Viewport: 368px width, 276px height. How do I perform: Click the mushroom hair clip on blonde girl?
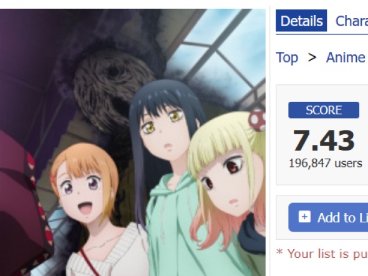point(257,120)
